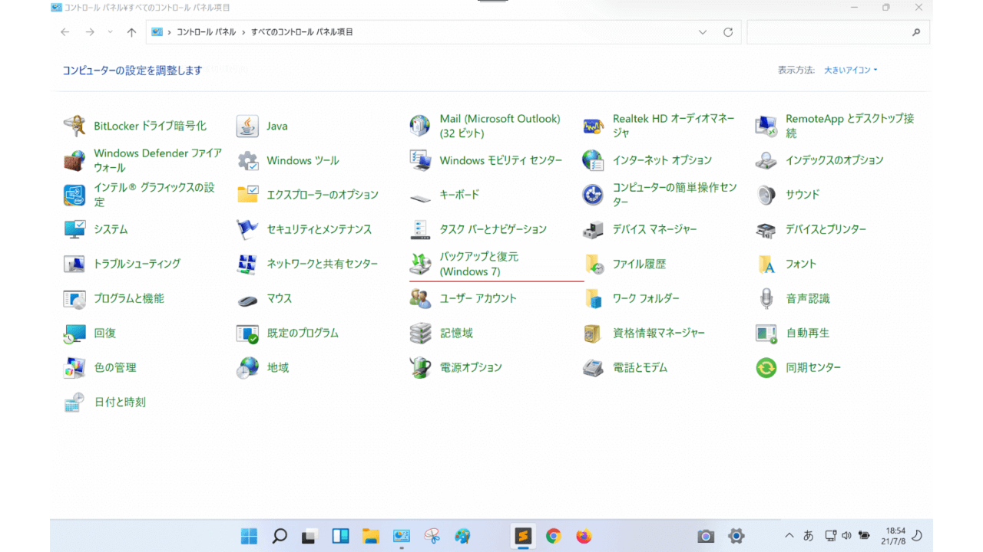The height and width of the screenshot is (552, 983).
Task: Click the 自動再生 link
Action: coord(808,333)
